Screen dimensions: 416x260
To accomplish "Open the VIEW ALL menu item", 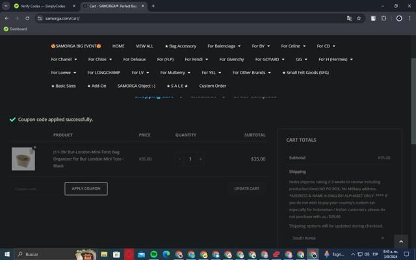I will (x=144, y=46).
